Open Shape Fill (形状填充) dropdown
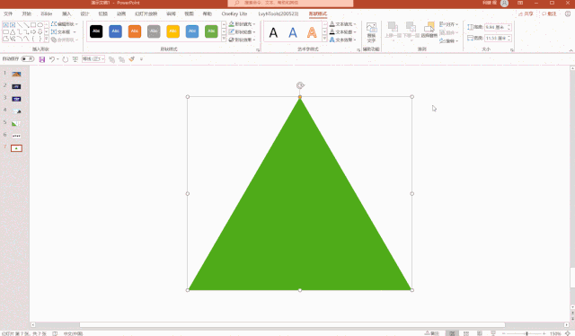Image resolution: width=575 pixels, height=336 pixels. coord(242,24)
